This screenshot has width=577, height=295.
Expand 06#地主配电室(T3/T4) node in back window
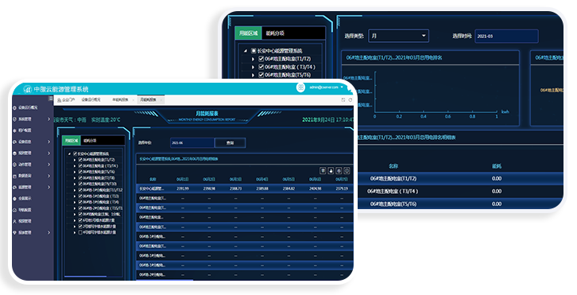pyautogui.click(x=253, y=67)
